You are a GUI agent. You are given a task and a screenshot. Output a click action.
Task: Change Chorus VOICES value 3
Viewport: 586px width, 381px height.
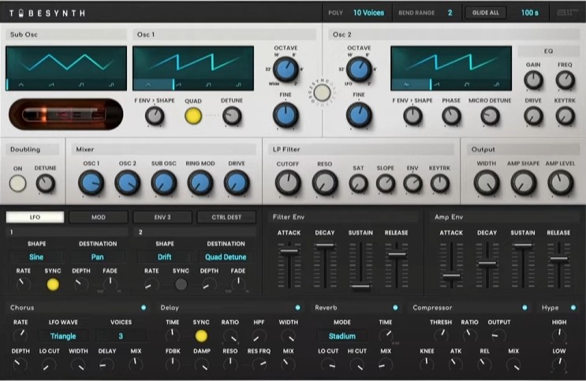121,336
